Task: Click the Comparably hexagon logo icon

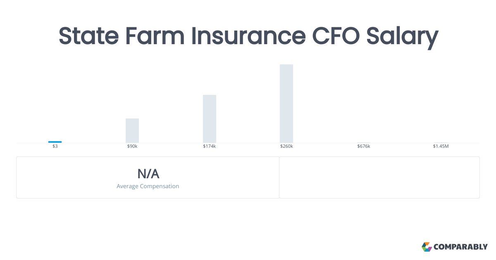Action: 427,247
